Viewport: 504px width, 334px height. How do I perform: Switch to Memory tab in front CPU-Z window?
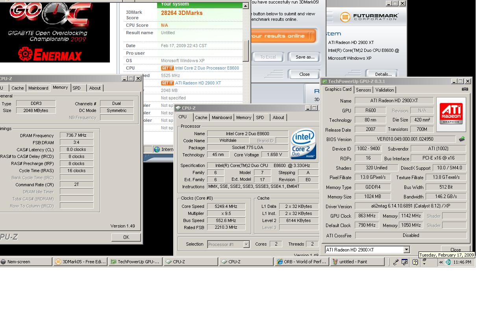click(244, 117)
